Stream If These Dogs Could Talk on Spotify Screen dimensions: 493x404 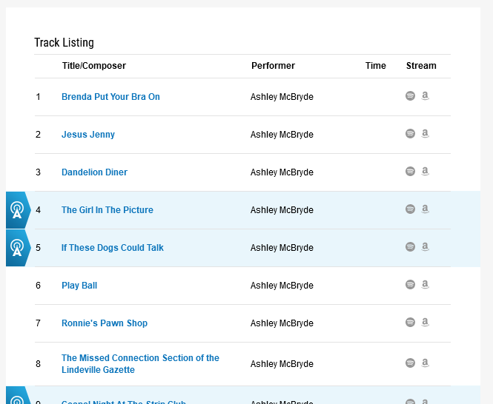(410, 246)
